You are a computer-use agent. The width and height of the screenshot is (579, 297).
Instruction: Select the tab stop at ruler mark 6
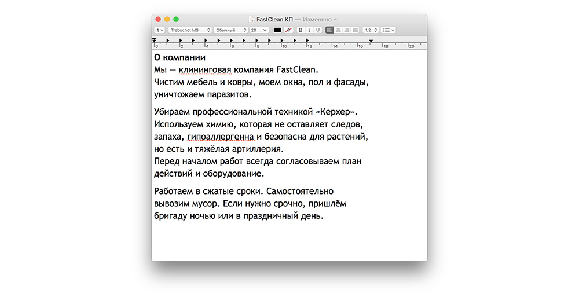tap(231, 41)
